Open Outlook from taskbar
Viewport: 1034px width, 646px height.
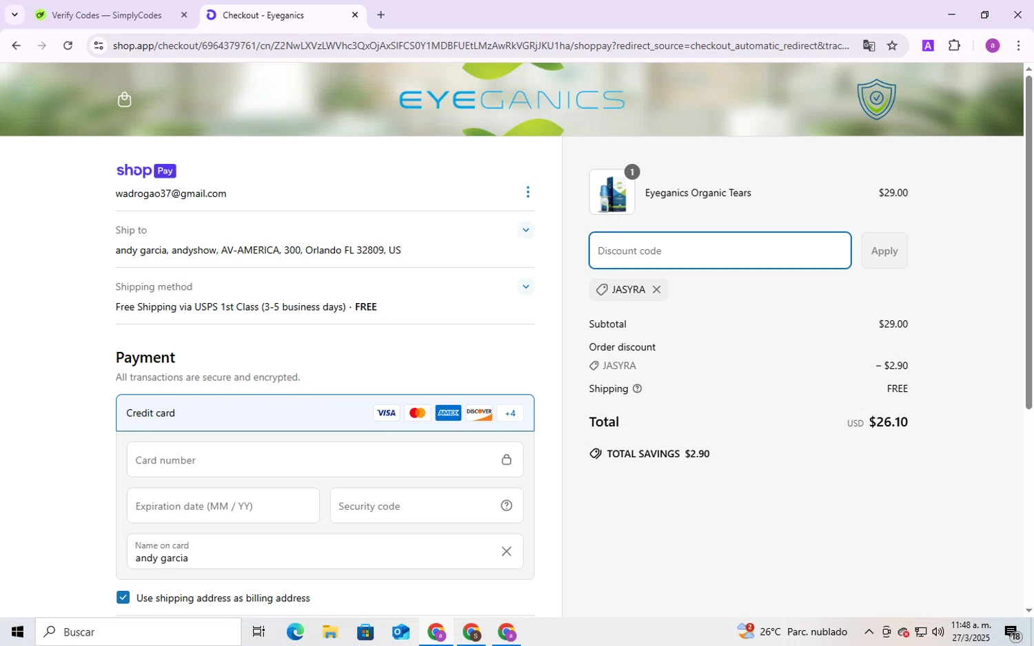point(401,632)
